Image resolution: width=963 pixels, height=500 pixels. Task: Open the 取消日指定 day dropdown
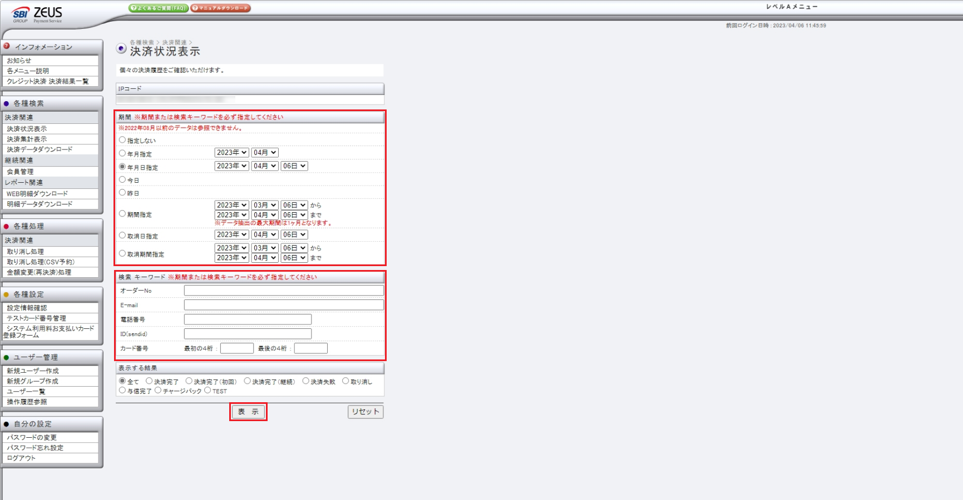(294, 235)
